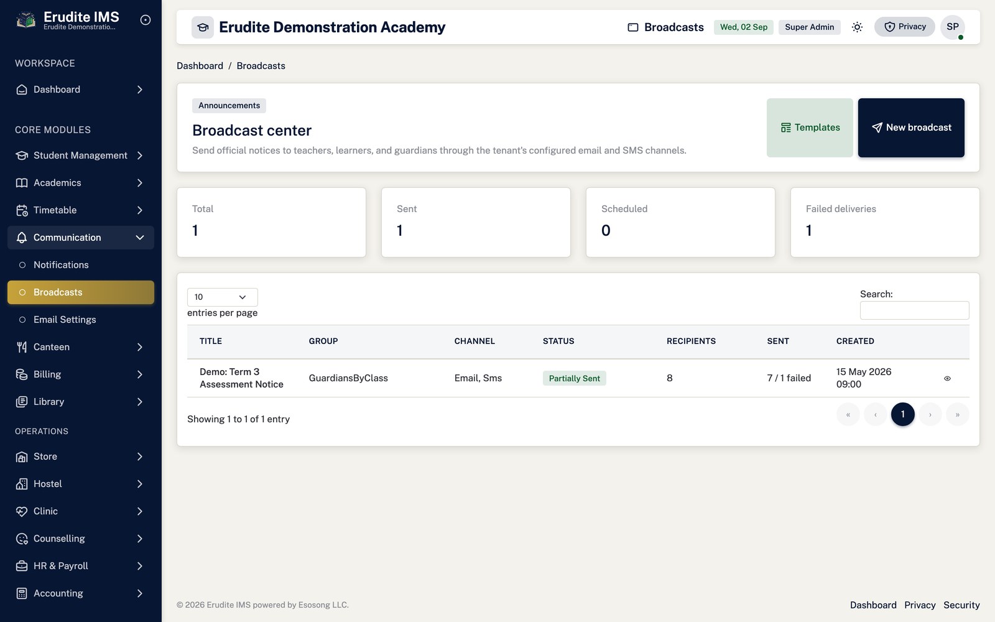Expand the Timetable submenu chevron

(x=140, y=210)
